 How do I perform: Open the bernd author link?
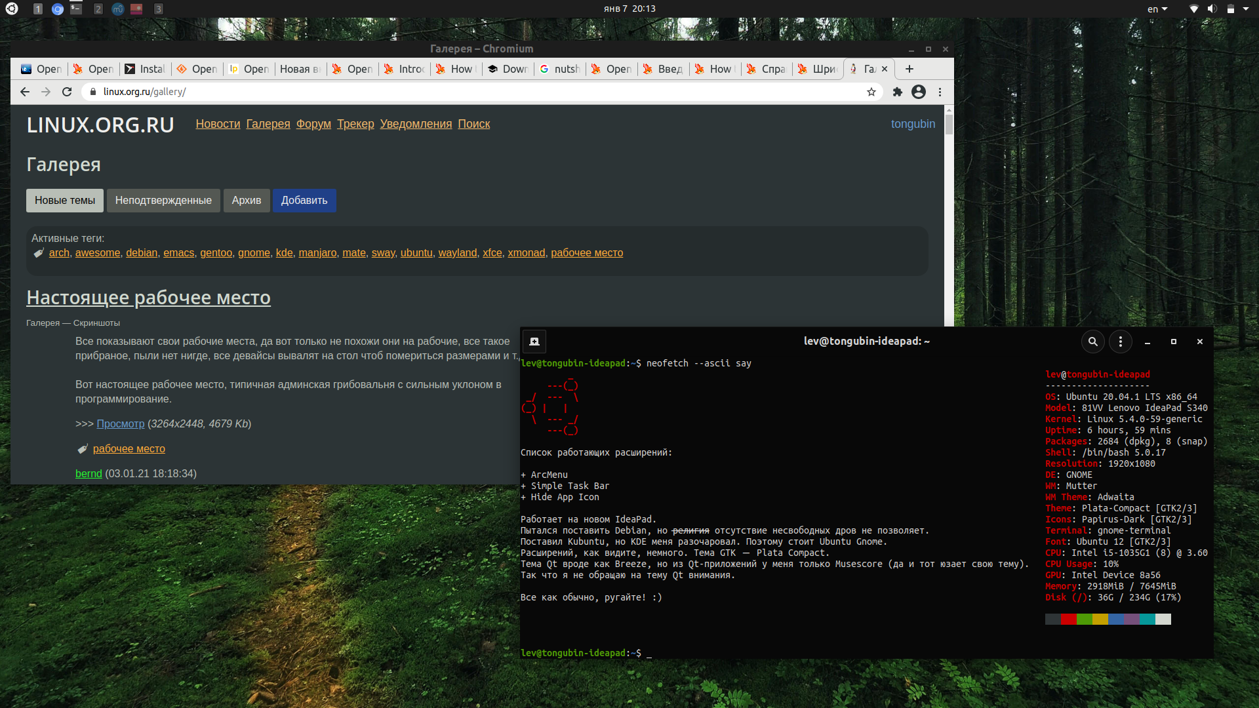pyautogui.click(x=89, y=474)
